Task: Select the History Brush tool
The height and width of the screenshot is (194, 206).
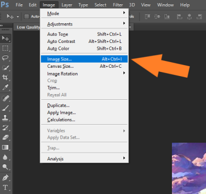Action: pos(6,128)
